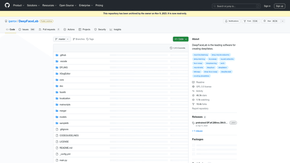290x163 pixels.
Task: Click the models folder icon
Action: pyautogui.click(x=57, y=117)
